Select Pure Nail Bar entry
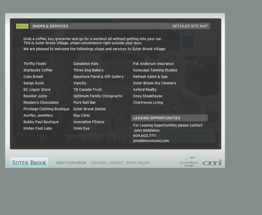Viewport: 262px width, 215px height. click(x=84, y=103)
